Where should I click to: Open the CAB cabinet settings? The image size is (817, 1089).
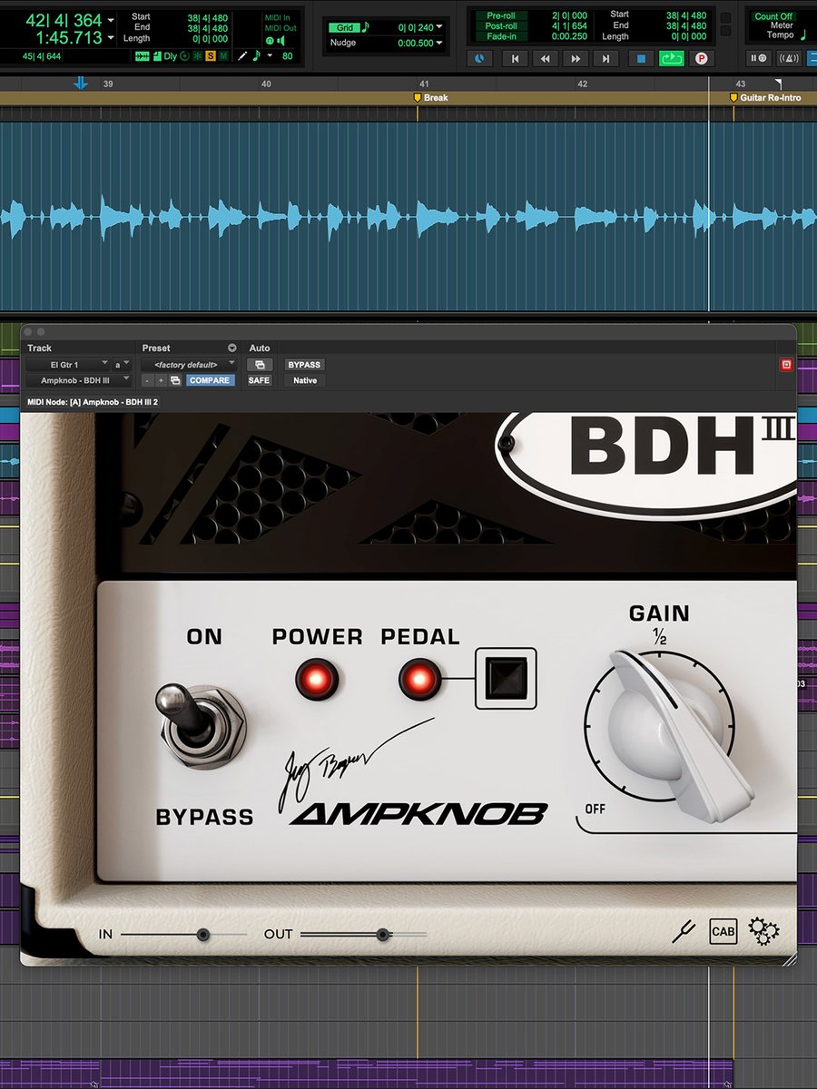point(723,931)
